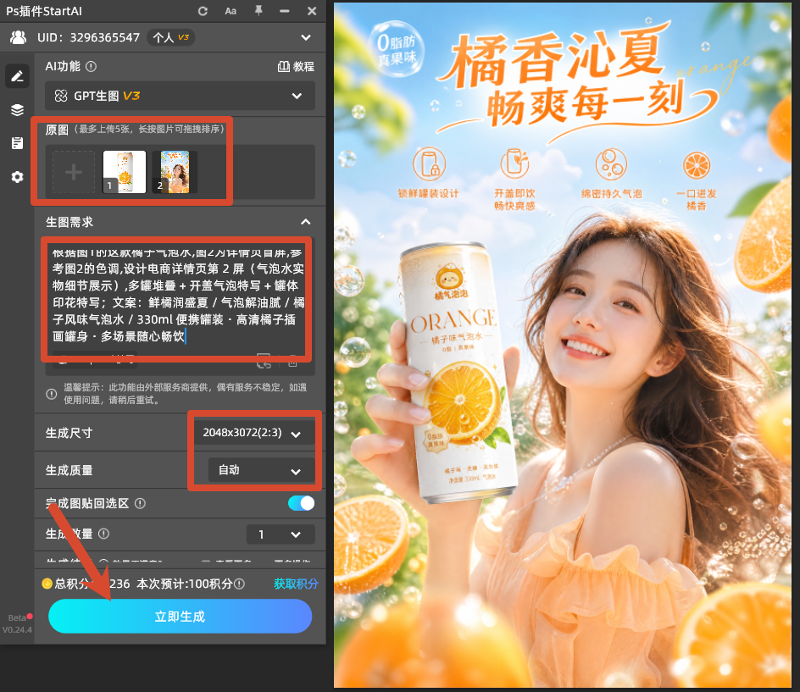
Task: Select source image thumbnail 1
Action: click(124, 172)
